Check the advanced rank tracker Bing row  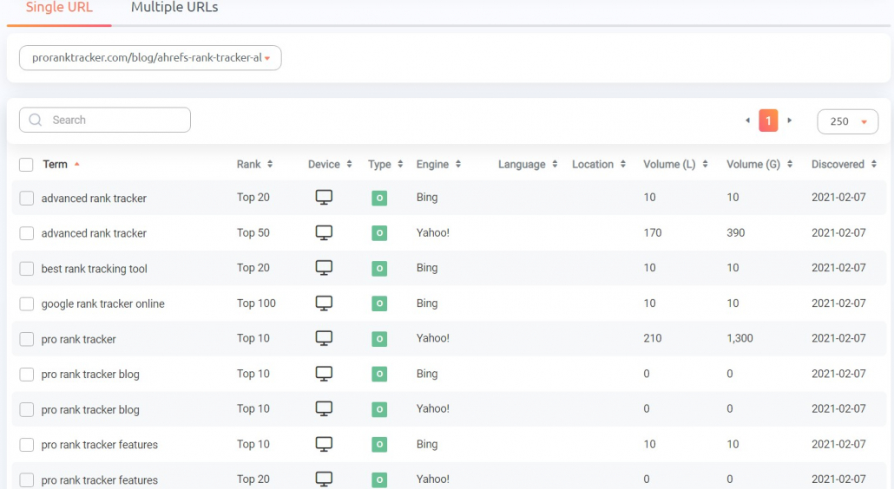coord(26,198)
